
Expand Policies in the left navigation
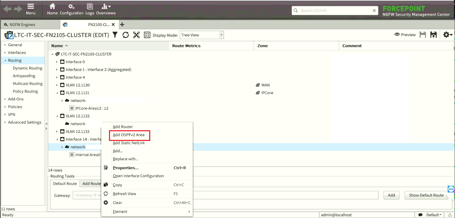pos(5,107)
